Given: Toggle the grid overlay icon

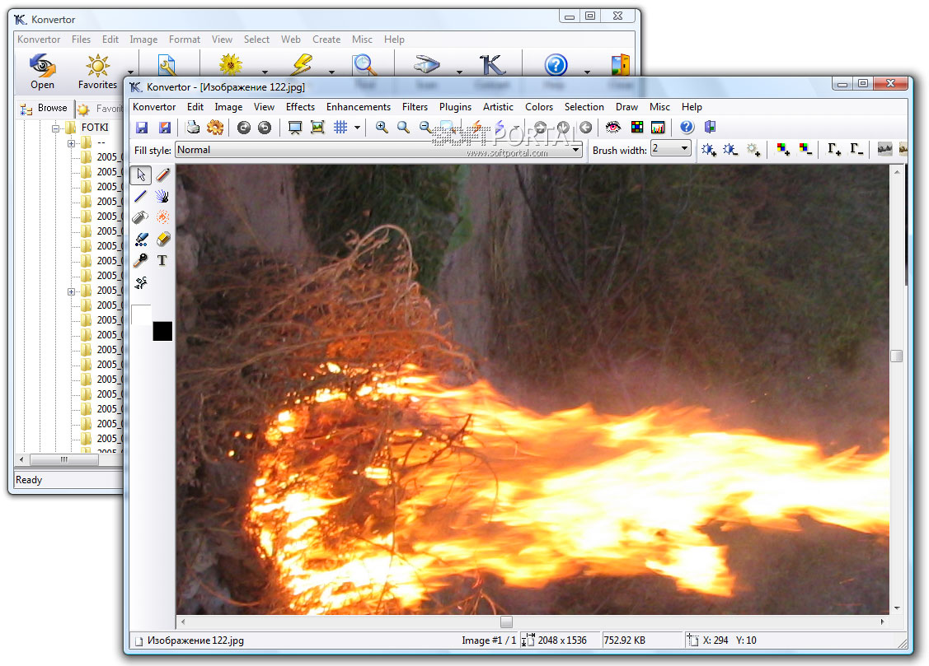Looking at the screenshot, I should coord(340,127).
